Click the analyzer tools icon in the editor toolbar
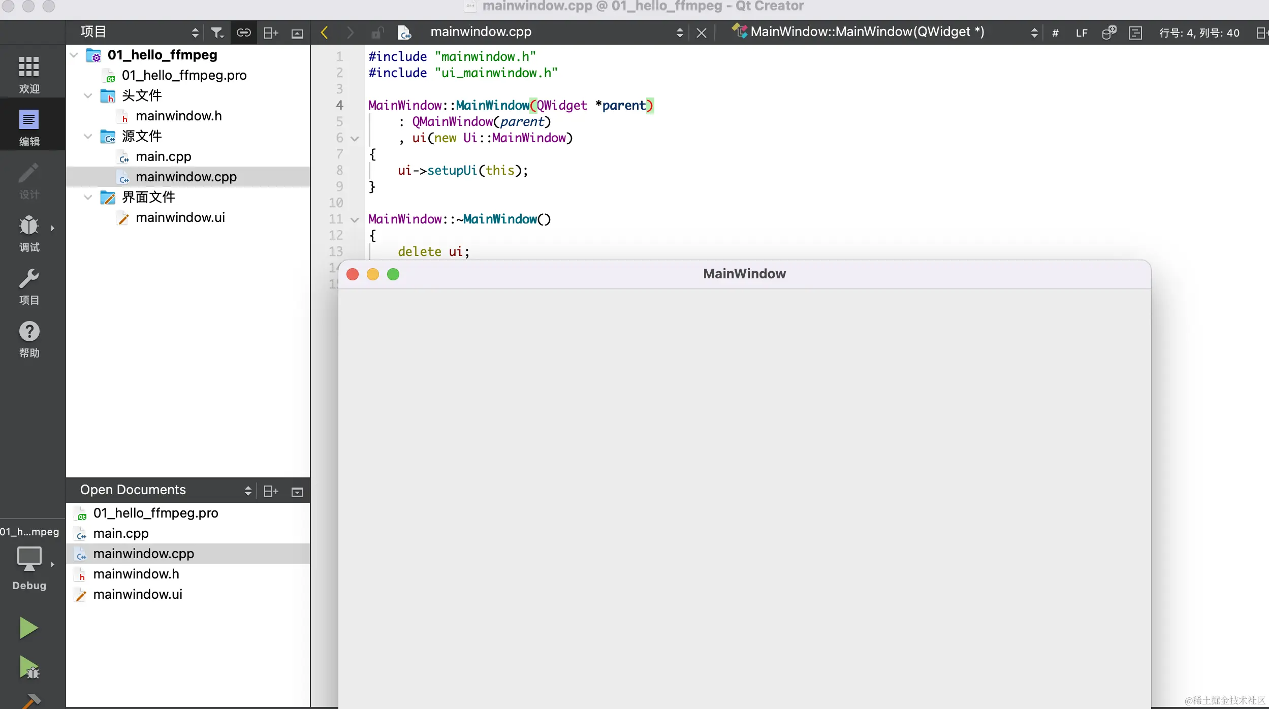This screenshot has width=1269, height=709. [1109, 33]
